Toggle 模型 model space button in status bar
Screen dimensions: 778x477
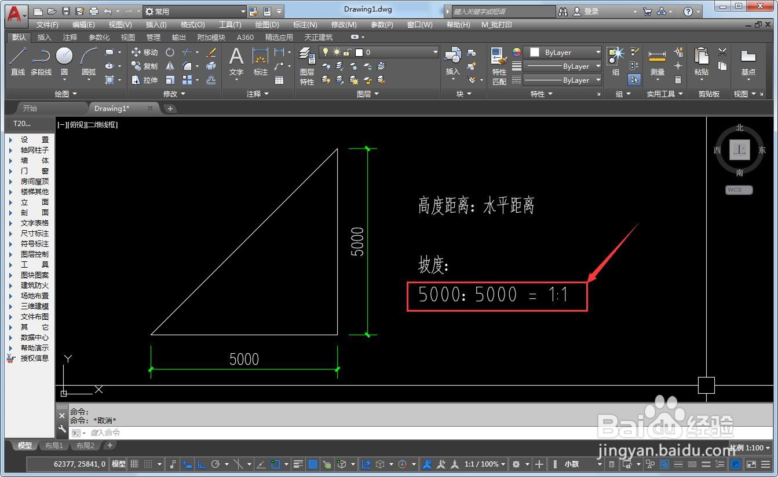tap(118, 464)
